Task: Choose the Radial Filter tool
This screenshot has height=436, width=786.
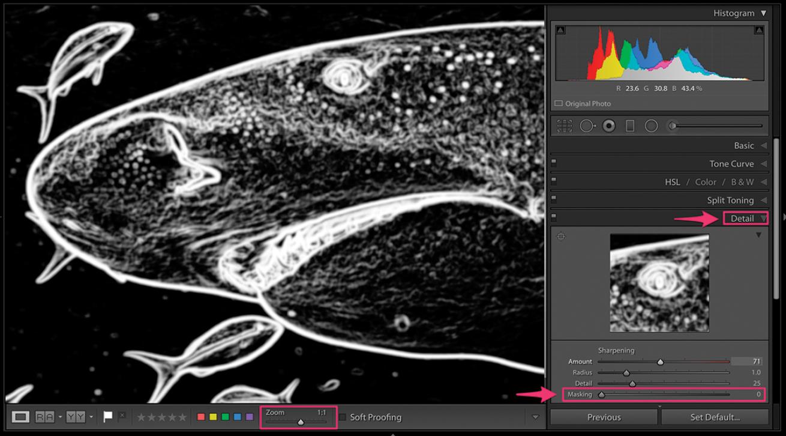Action: click(651, 126)
